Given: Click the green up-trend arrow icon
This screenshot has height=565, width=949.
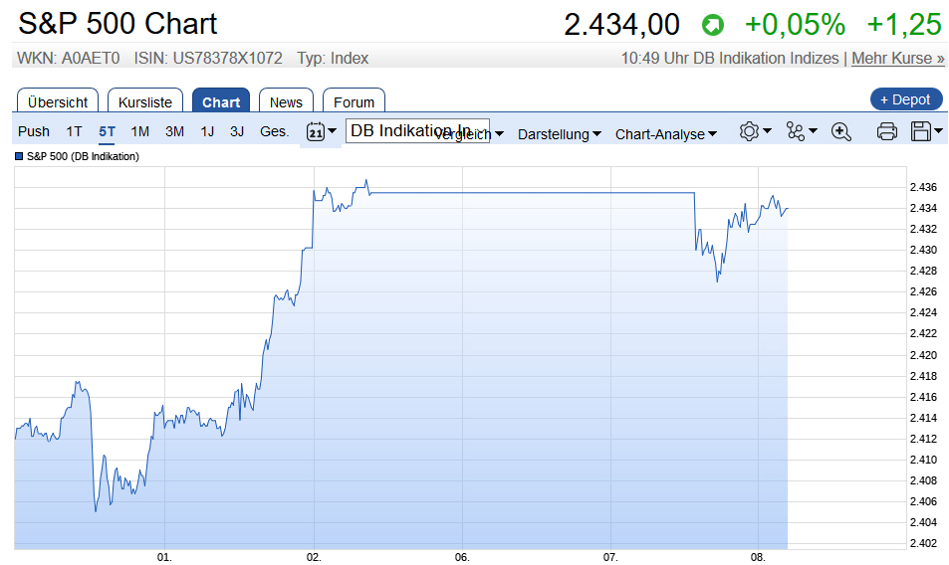Looking at the screenshot, I should click(712, 26).
